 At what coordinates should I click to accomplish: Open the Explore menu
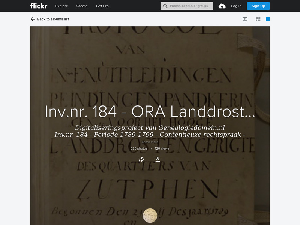[61, 6]
